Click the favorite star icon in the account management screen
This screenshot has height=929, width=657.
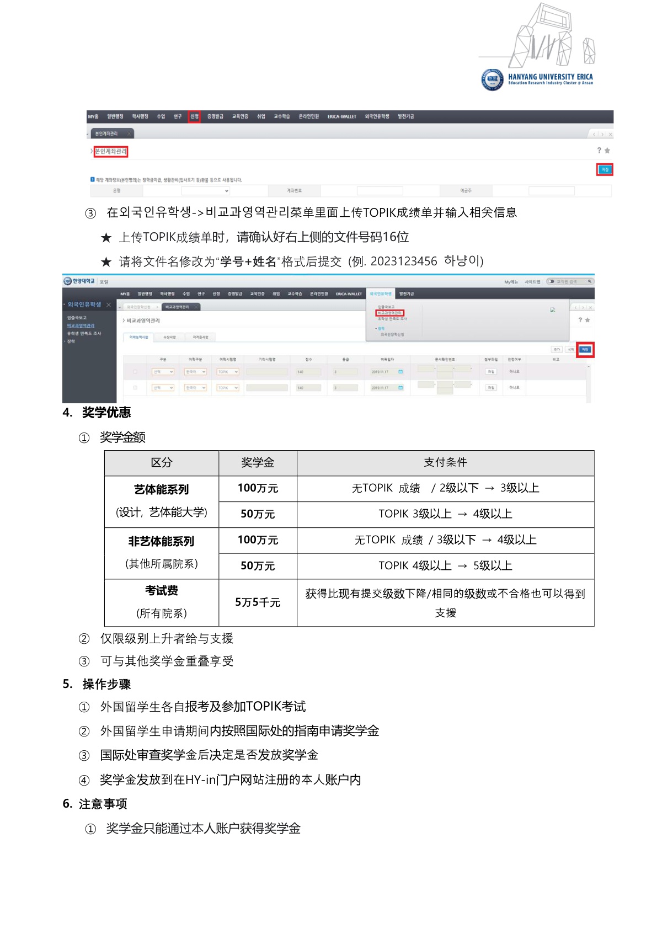coord(607,151)
